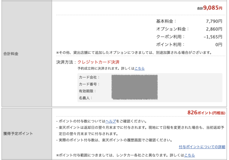Click the 826ポイント earned points value
Screen dimensions: 229x160
[x=206, y=113]
